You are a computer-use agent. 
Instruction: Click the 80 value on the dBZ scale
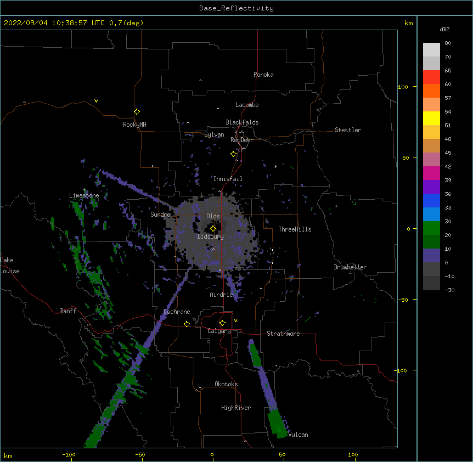click(x=448, y=43)
